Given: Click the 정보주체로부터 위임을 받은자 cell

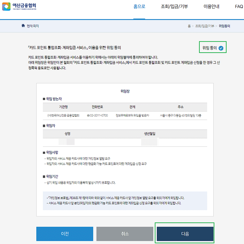Looking at the screenshot, I should [x=132, y=115].
